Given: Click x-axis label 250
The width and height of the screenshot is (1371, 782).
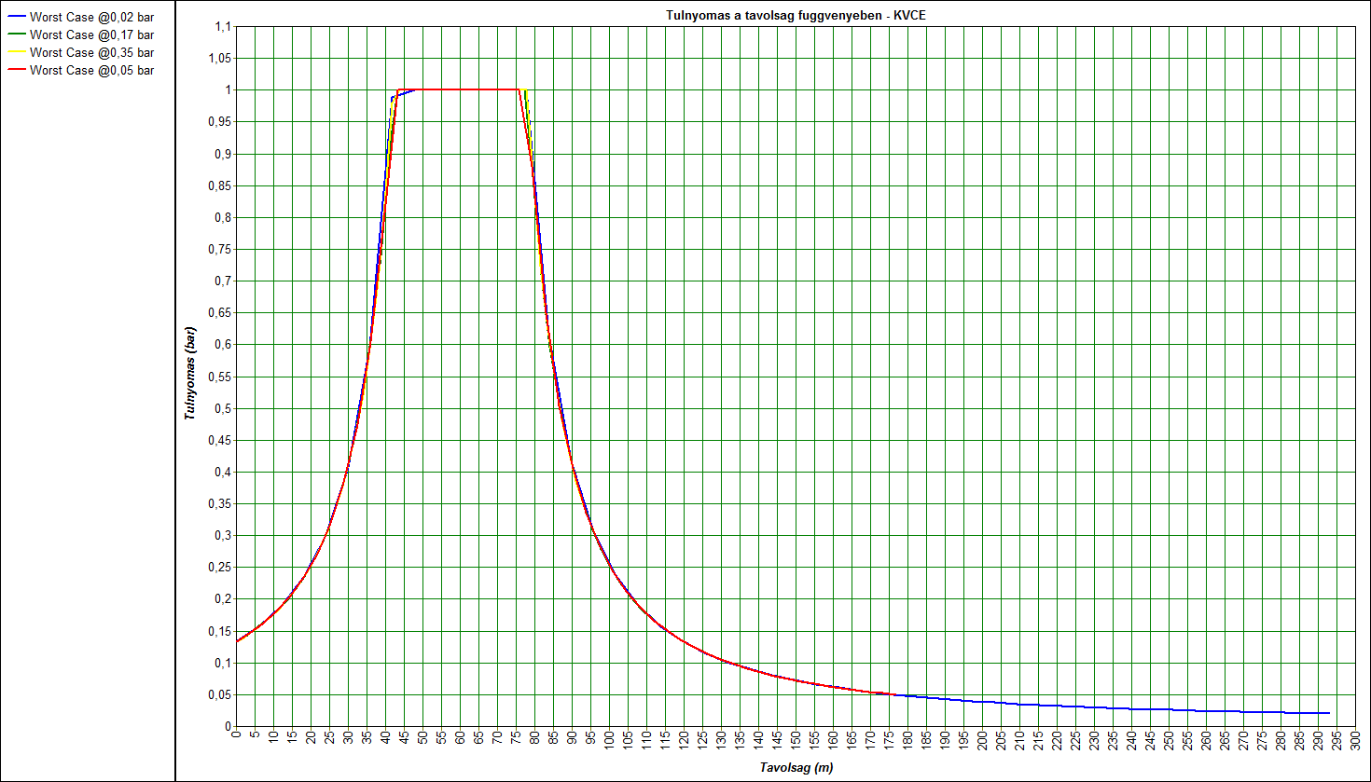Looking at the screenshot, I should pos(1170,740).
